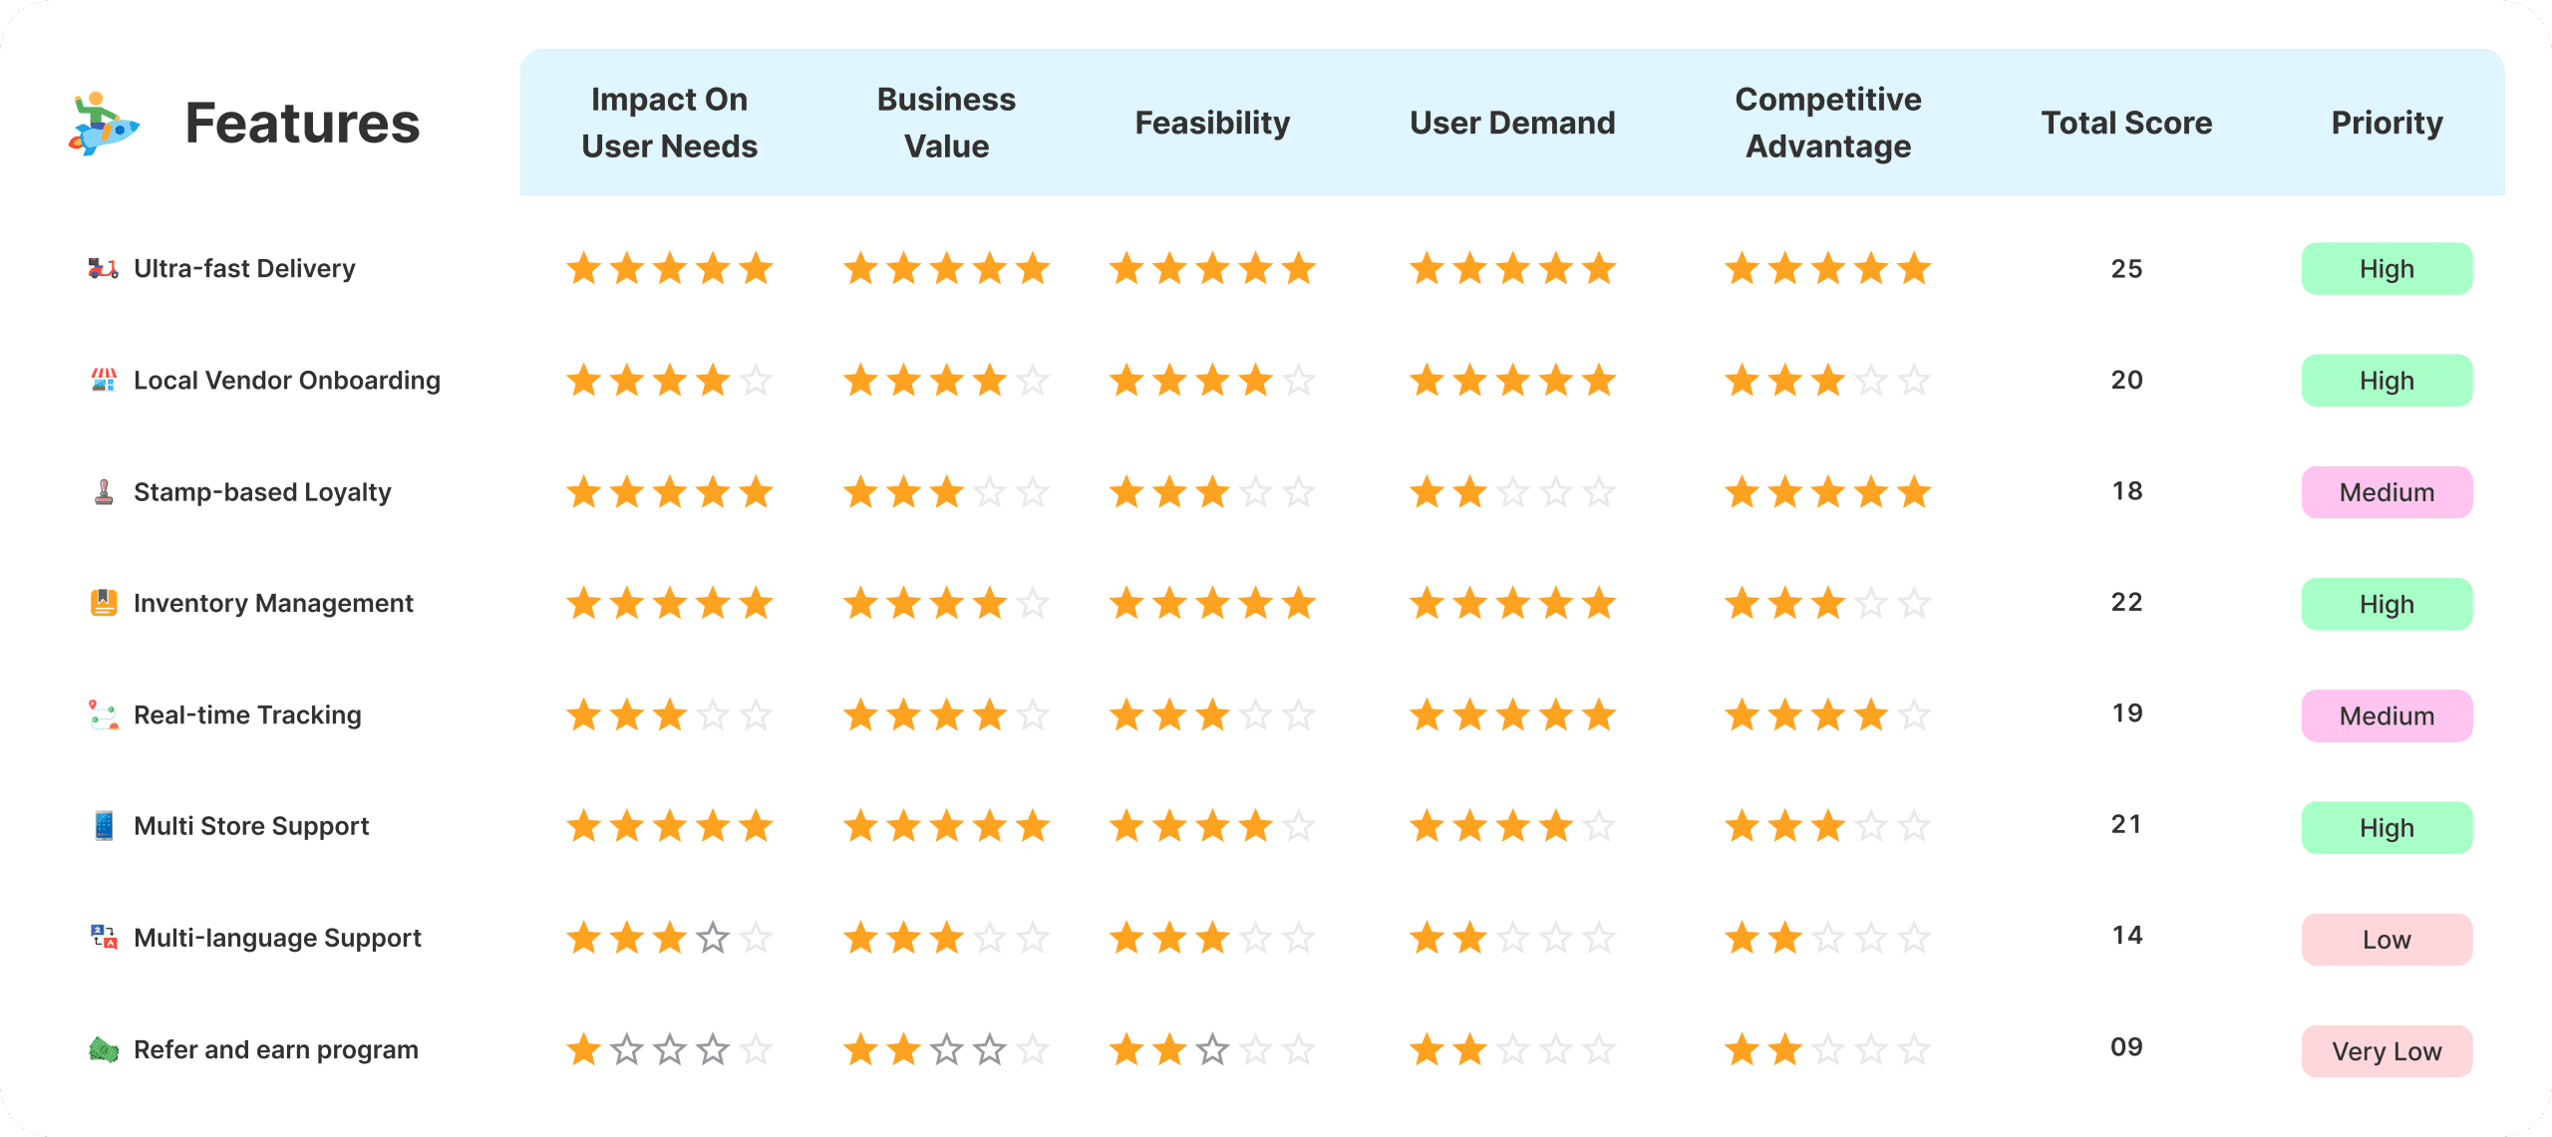
Task: Click the Priority column header
Action: coord(2387,123)
